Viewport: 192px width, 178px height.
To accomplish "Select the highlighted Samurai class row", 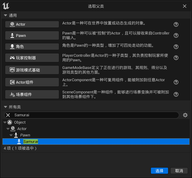I will [x=96, y=142].
